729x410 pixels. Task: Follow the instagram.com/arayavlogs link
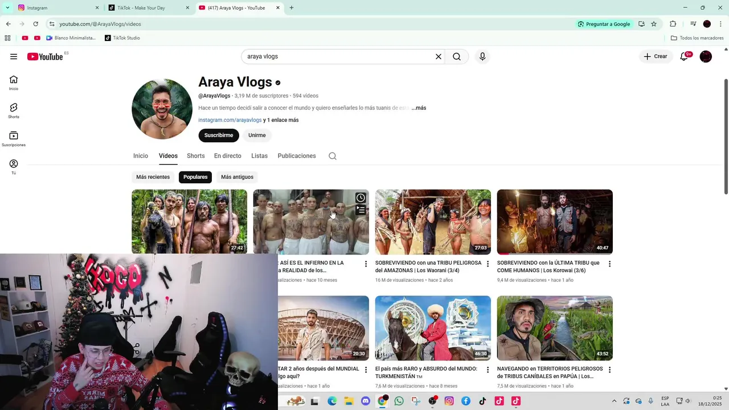click(x=230, y=120)
